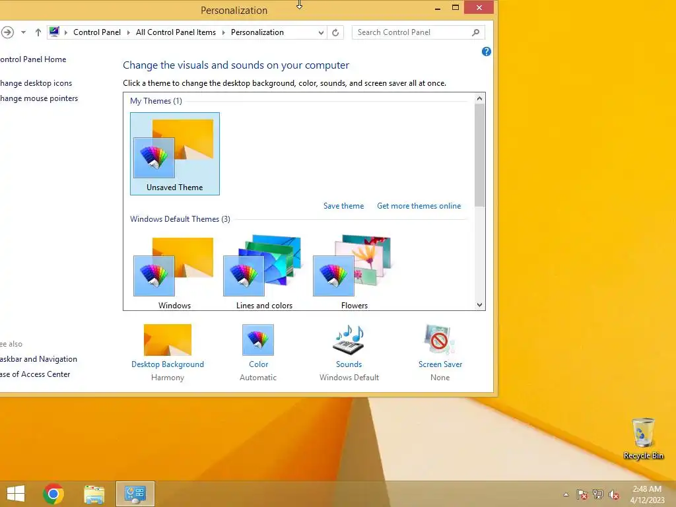The height and width of the screenshot is (507, 676).
Task: Click the Sounds text link
Action: pos(349,364)
